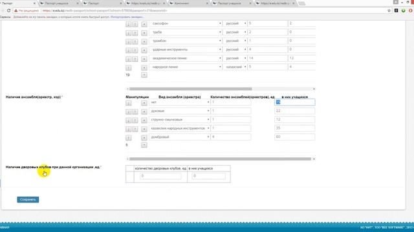Open the домбровый ensemble type dropdown
The height and width of the screenshot is (232, 414).
180,137
